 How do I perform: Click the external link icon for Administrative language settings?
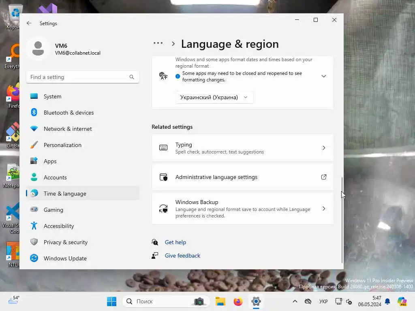(323, 177)
